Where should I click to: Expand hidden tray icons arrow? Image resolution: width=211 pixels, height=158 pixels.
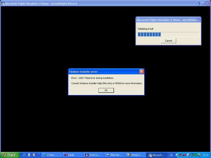coord(177,155)
